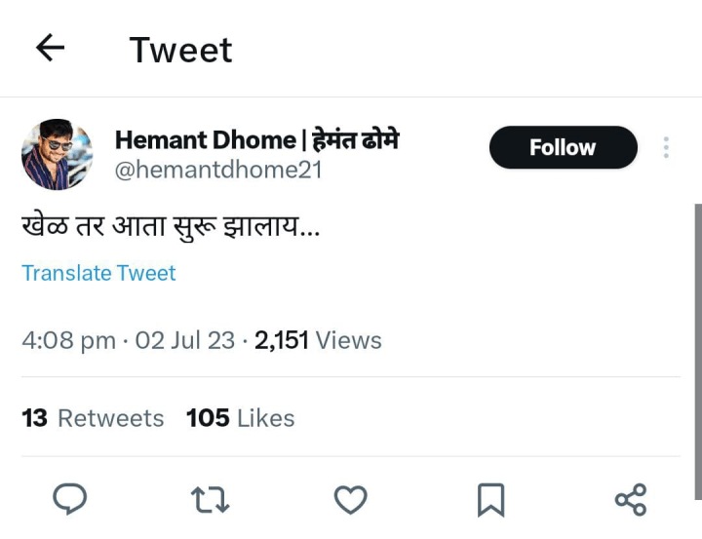Follow Hemant Dhome
Screen dimensions: 702x539
point(564,147)
